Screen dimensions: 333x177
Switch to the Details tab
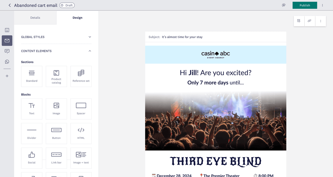point(35,18)
